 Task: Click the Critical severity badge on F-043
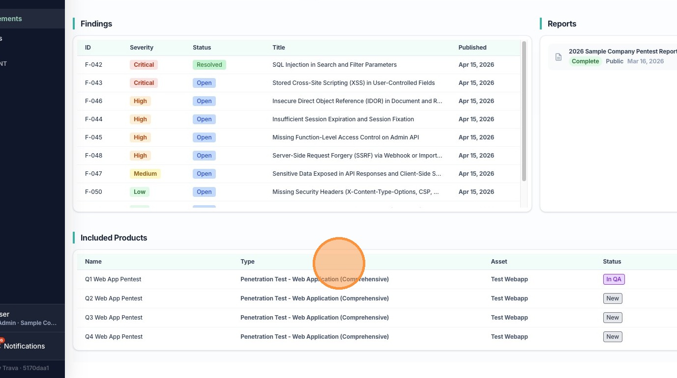click(144, 83)
